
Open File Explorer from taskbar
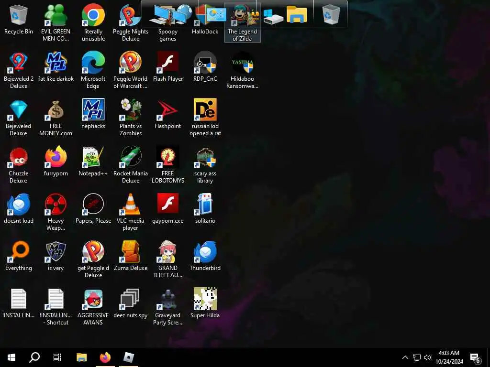click(82, 357)
